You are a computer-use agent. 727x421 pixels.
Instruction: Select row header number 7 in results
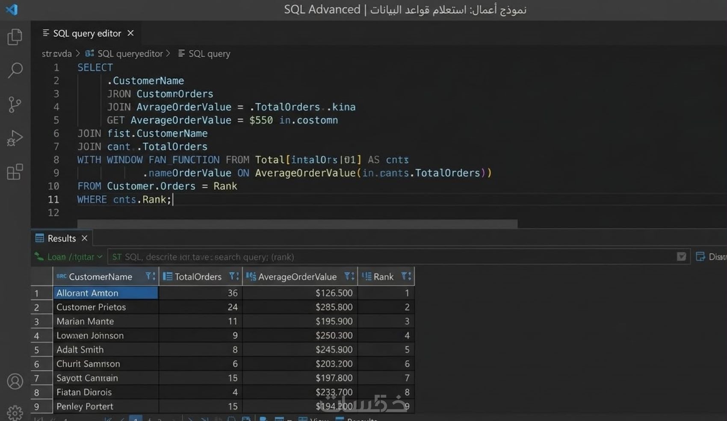(41, 378)
